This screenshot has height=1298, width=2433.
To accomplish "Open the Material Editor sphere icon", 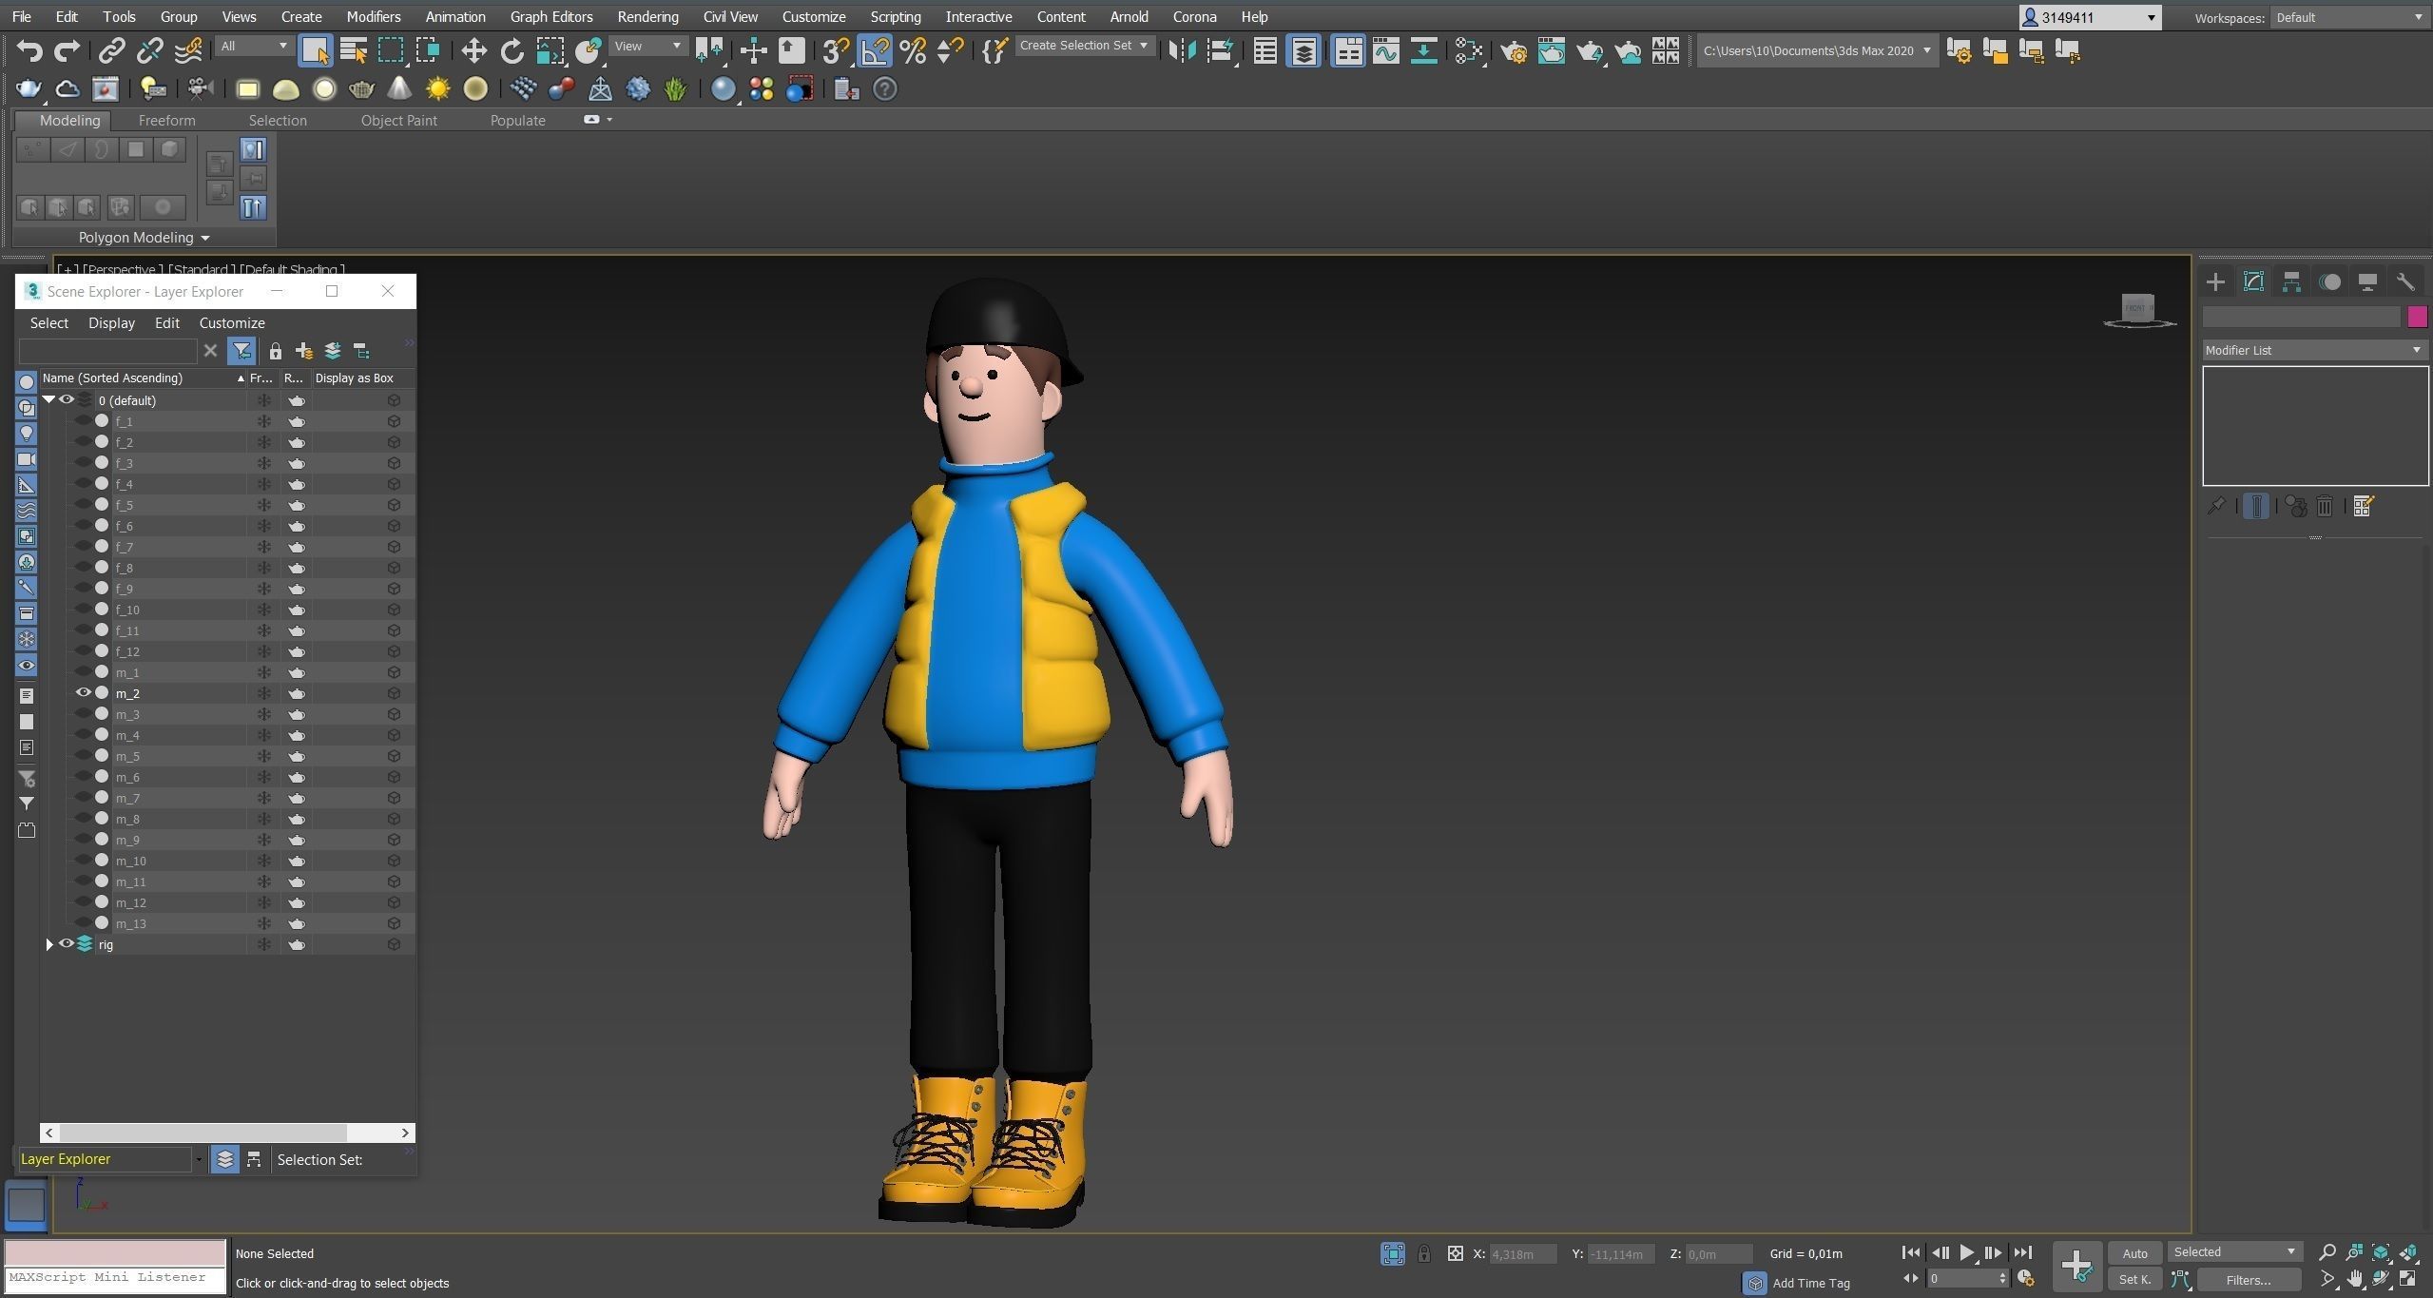I will click(x=723, y=89).
